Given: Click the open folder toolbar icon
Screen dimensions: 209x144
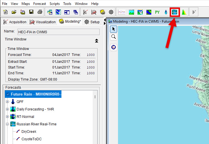Looking at the screenshot, I should (x=14, y=12).
